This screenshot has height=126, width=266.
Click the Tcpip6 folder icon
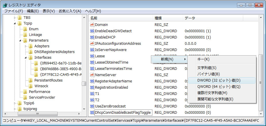(20, 103)
